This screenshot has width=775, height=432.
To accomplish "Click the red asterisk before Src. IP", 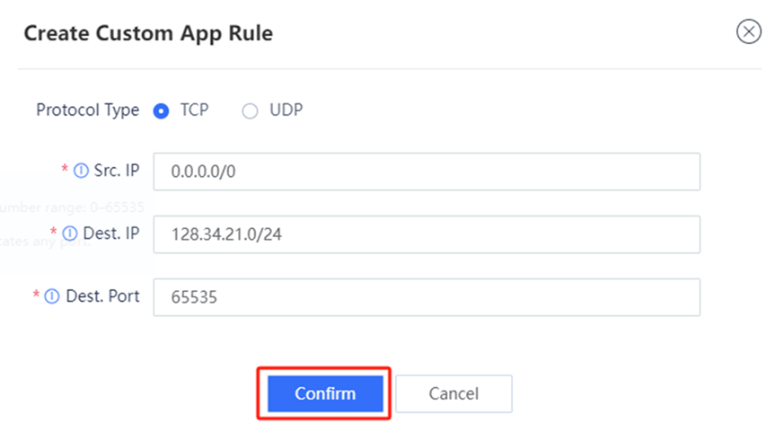I will pos(65,171).
